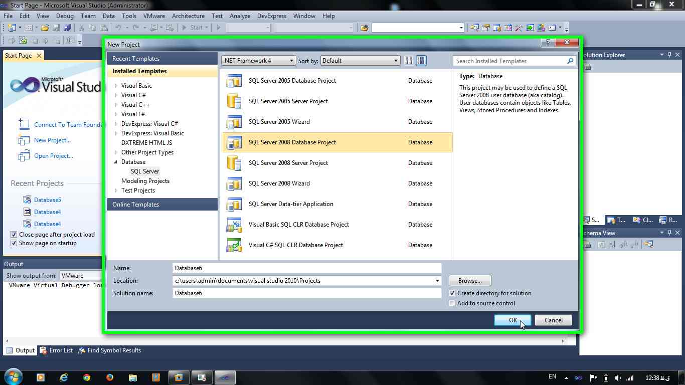Expand the Visual C# template node

pyautogui.click(x=116, y=95)
